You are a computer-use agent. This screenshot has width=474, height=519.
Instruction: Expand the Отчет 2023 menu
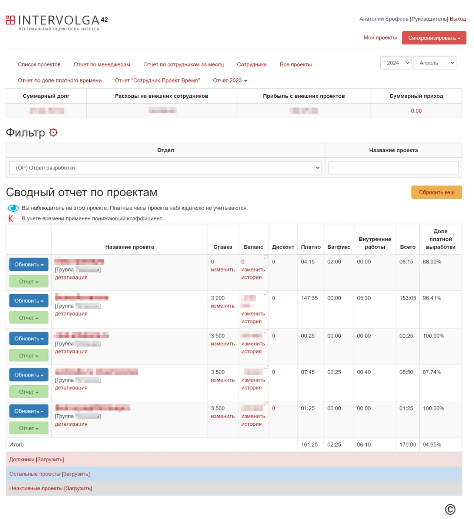230,81
